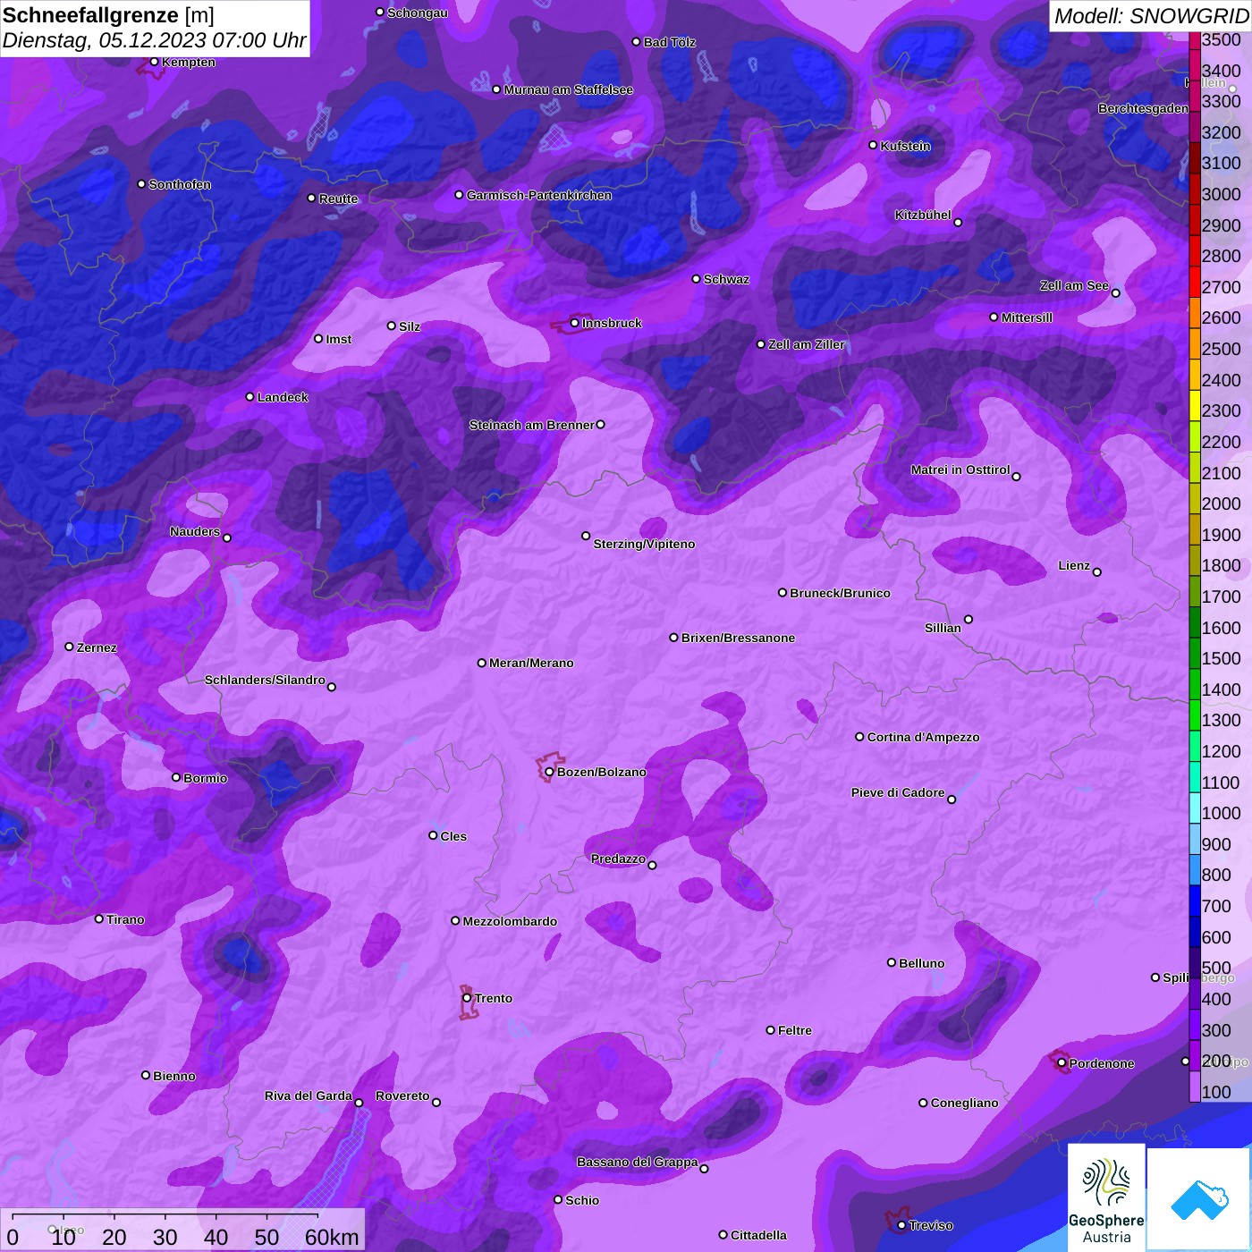1252x1252 pixels.
Task: Click the Kempten location marker
Action: coord(155,62)
